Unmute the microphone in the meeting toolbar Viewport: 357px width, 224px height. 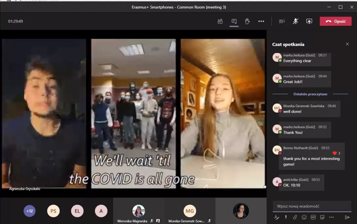(x=295, y=22)
